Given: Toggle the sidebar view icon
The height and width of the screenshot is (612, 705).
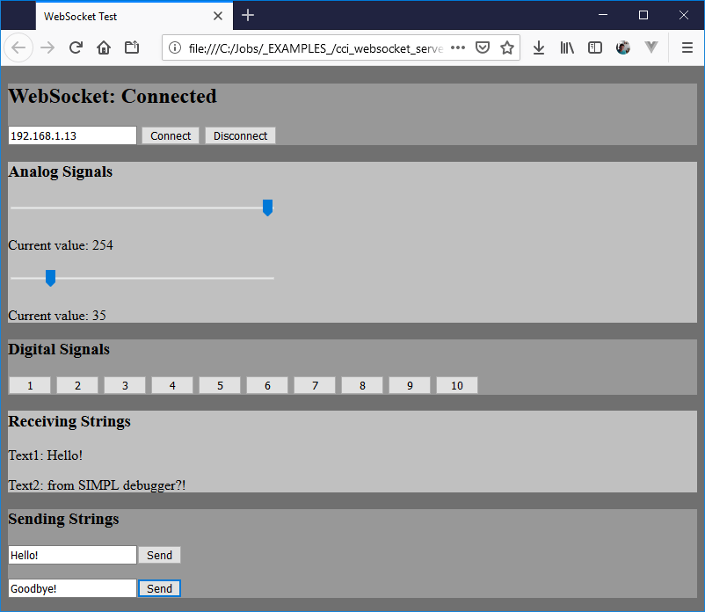Looking at the screenshot, I should pos(595,47).
